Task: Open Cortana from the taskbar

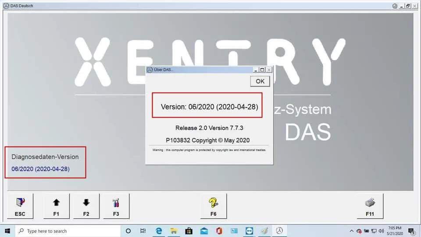Action: [x=128, y=231]
